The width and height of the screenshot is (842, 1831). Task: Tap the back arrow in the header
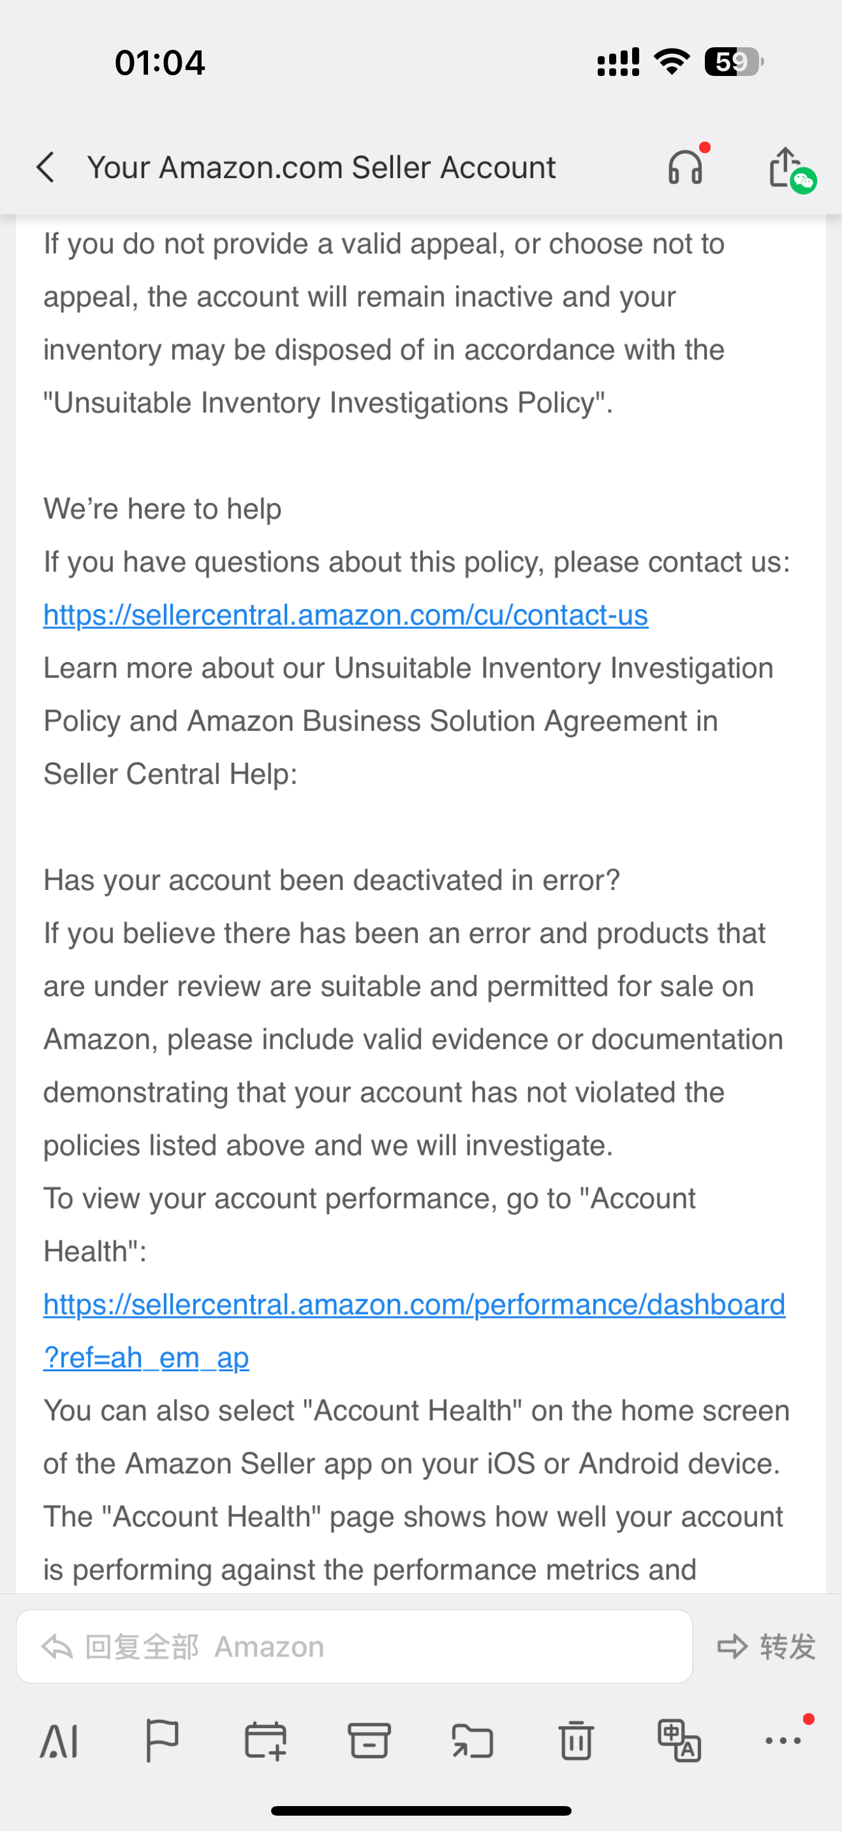45,168
